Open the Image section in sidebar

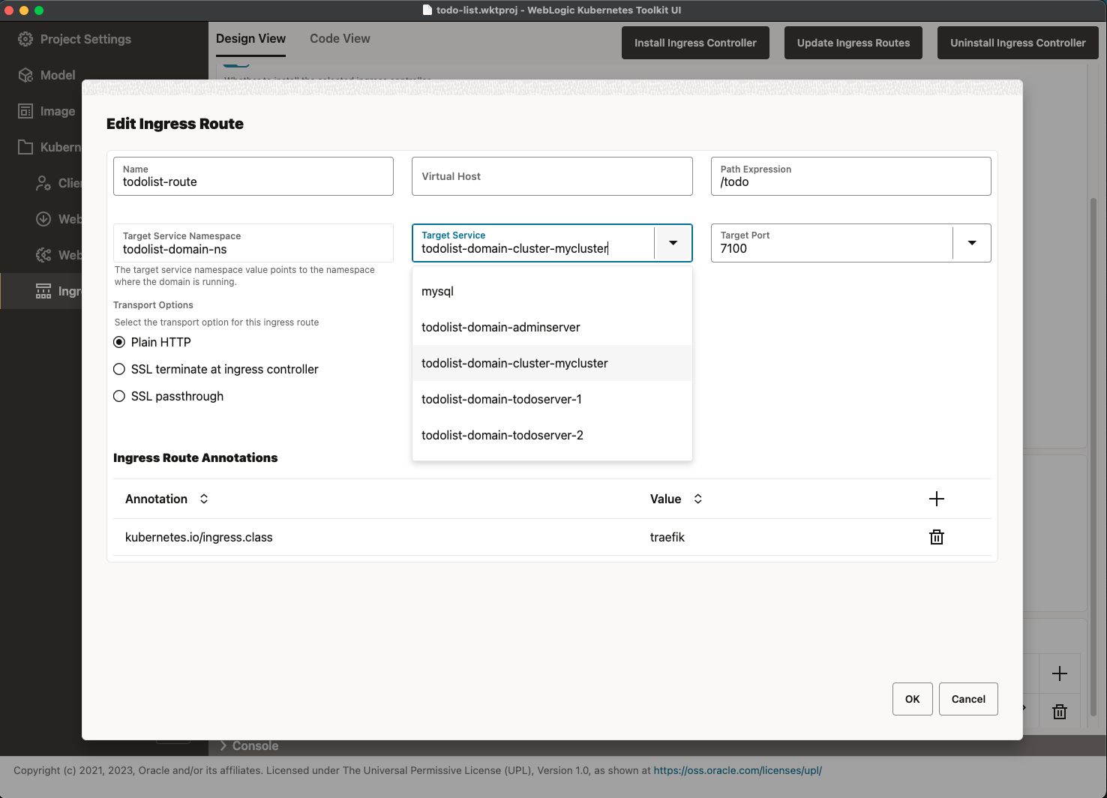point(58,111)
